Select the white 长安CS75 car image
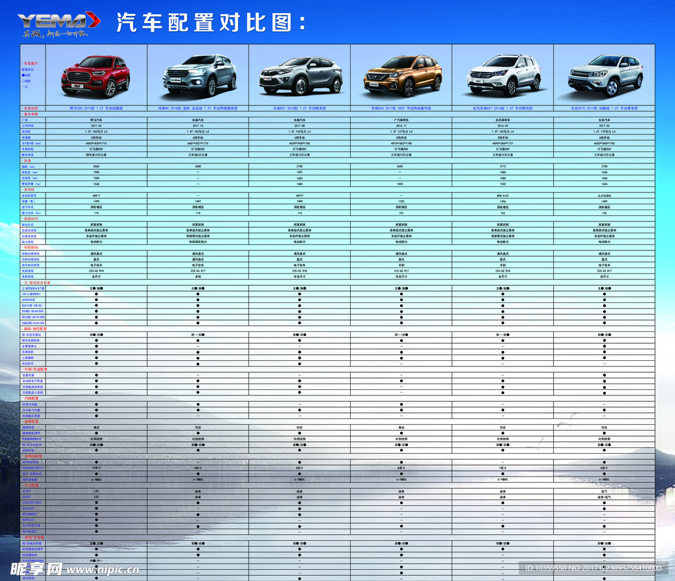The height and width of the screenshot is (581, 675). point(605,76)
